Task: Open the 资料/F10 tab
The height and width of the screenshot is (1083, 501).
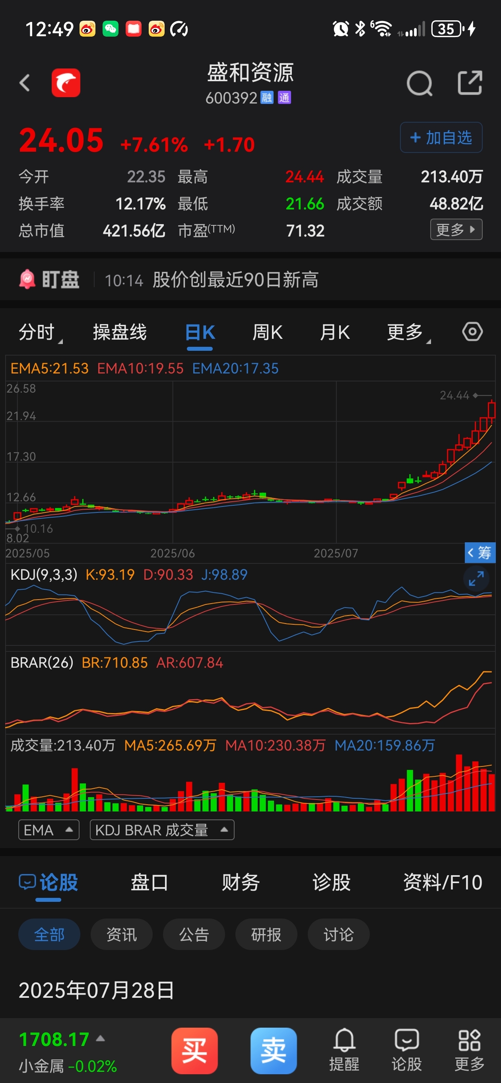Action: pos(443,882)
